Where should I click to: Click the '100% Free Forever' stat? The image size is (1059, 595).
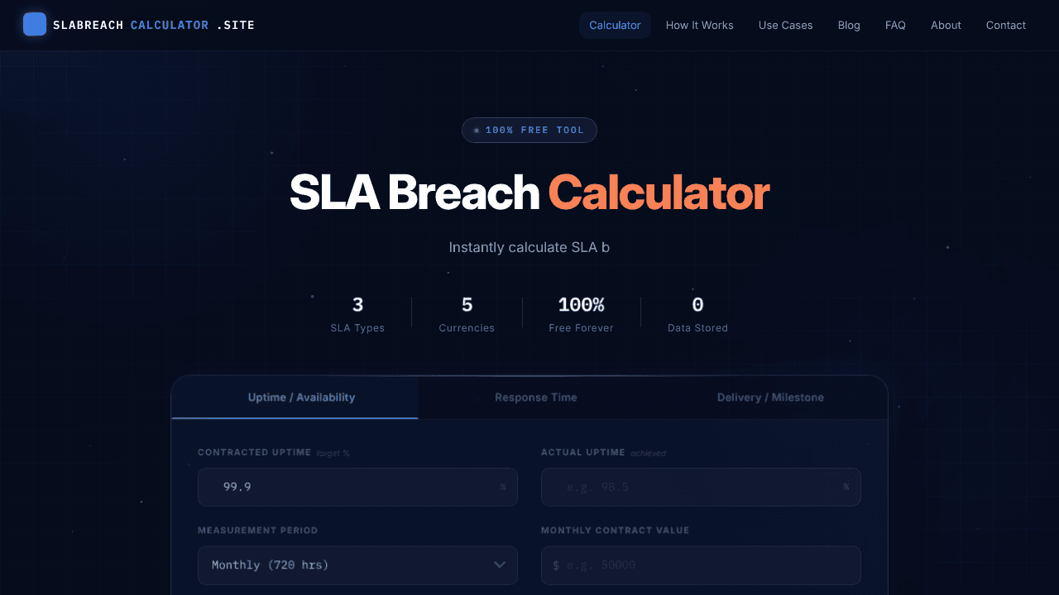click(x=581, y=314)
